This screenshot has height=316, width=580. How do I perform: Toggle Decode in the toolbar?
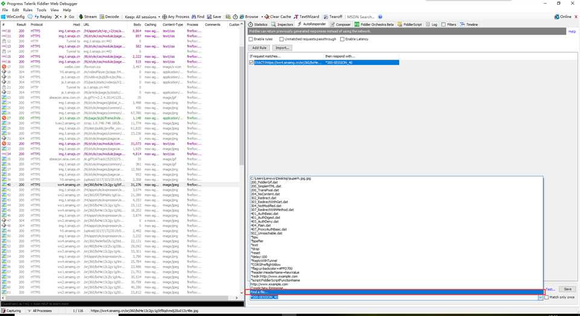tap(109, 17)
